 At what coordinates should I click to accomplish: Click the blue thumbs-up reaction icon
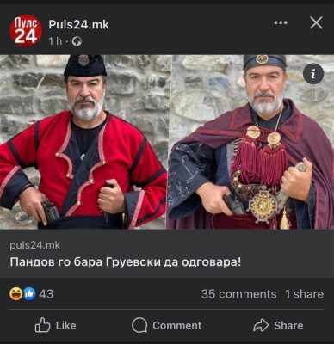(29, 294)
